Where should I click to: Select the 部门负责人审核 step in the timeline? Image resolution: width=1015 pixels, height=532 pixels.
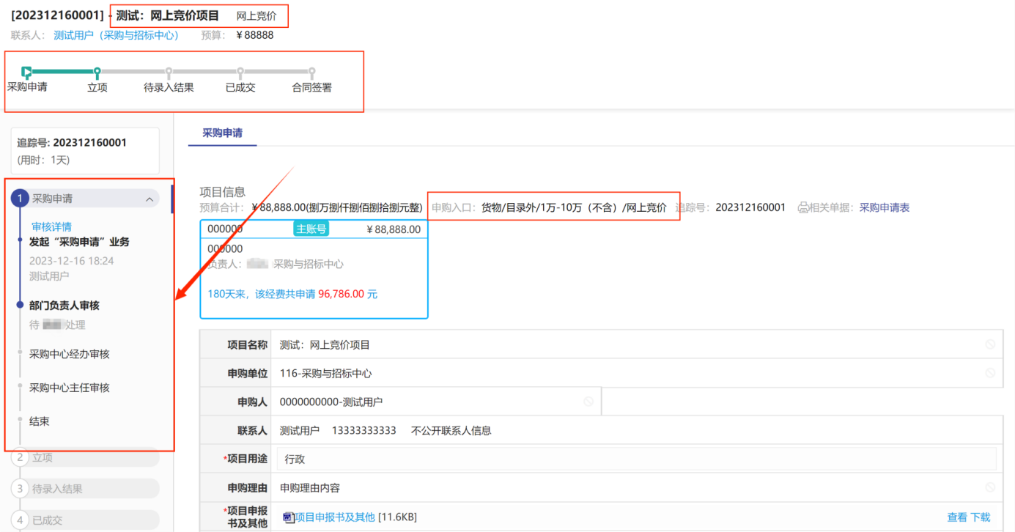click(x=64, y=306)
